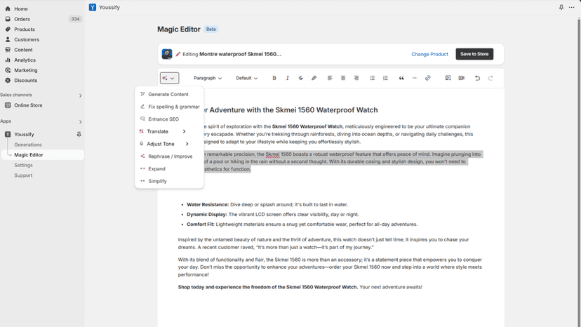Click the product thumbnail image
Viewport: 581px width, 327px height.
pos(167,54)
